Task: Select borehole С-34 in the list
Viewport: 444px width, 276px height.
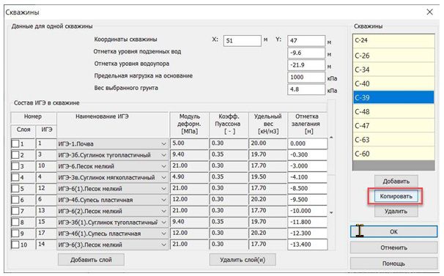Action: click(393, 70)
